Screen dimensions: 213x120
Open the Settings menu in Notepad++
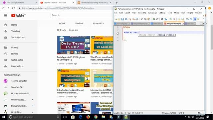pyautogui.click(x=162, y=13)
